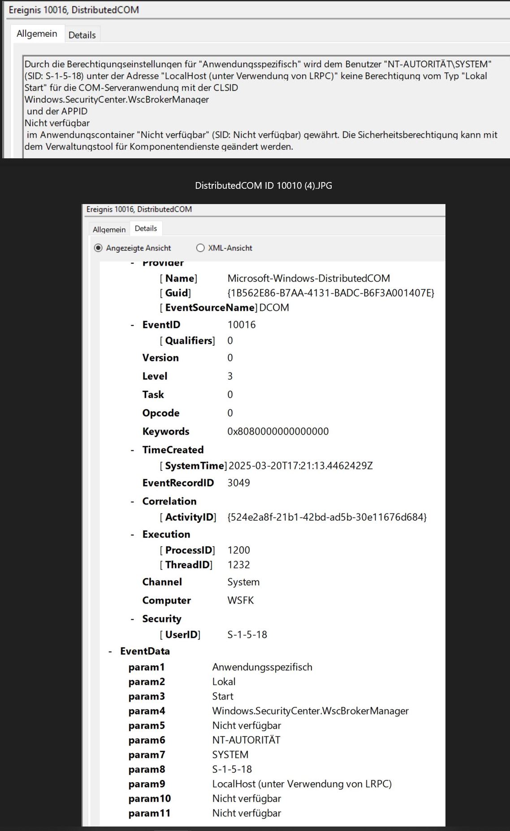Click the event description text box in Allgemein

click(266, 106)
